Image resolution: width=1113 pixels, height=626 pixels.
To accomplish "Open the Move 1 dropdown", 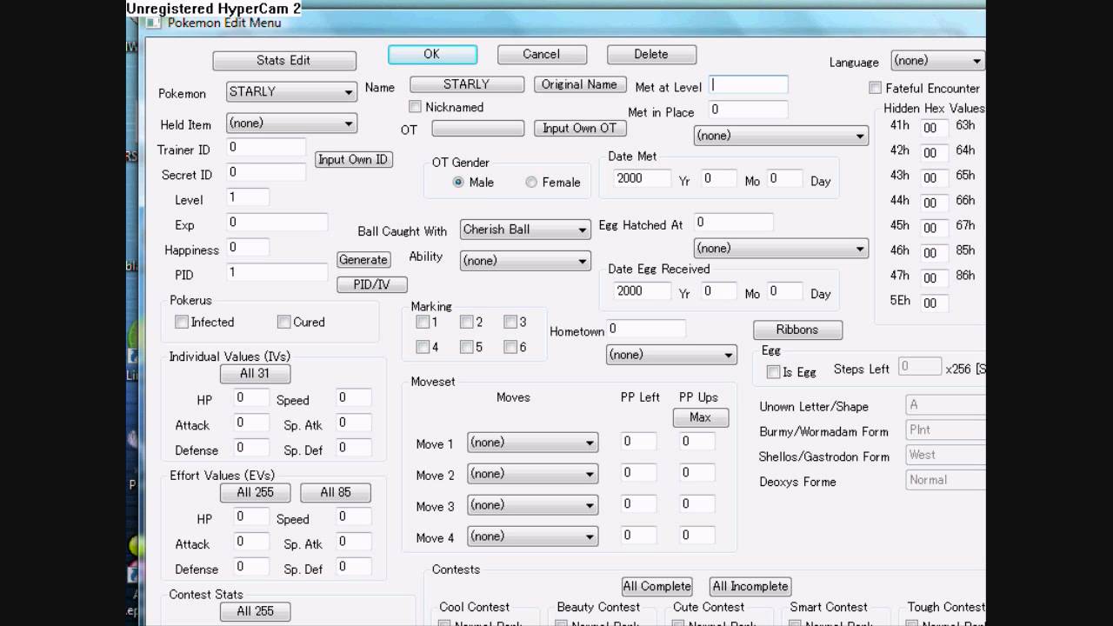I will [532, 443].
